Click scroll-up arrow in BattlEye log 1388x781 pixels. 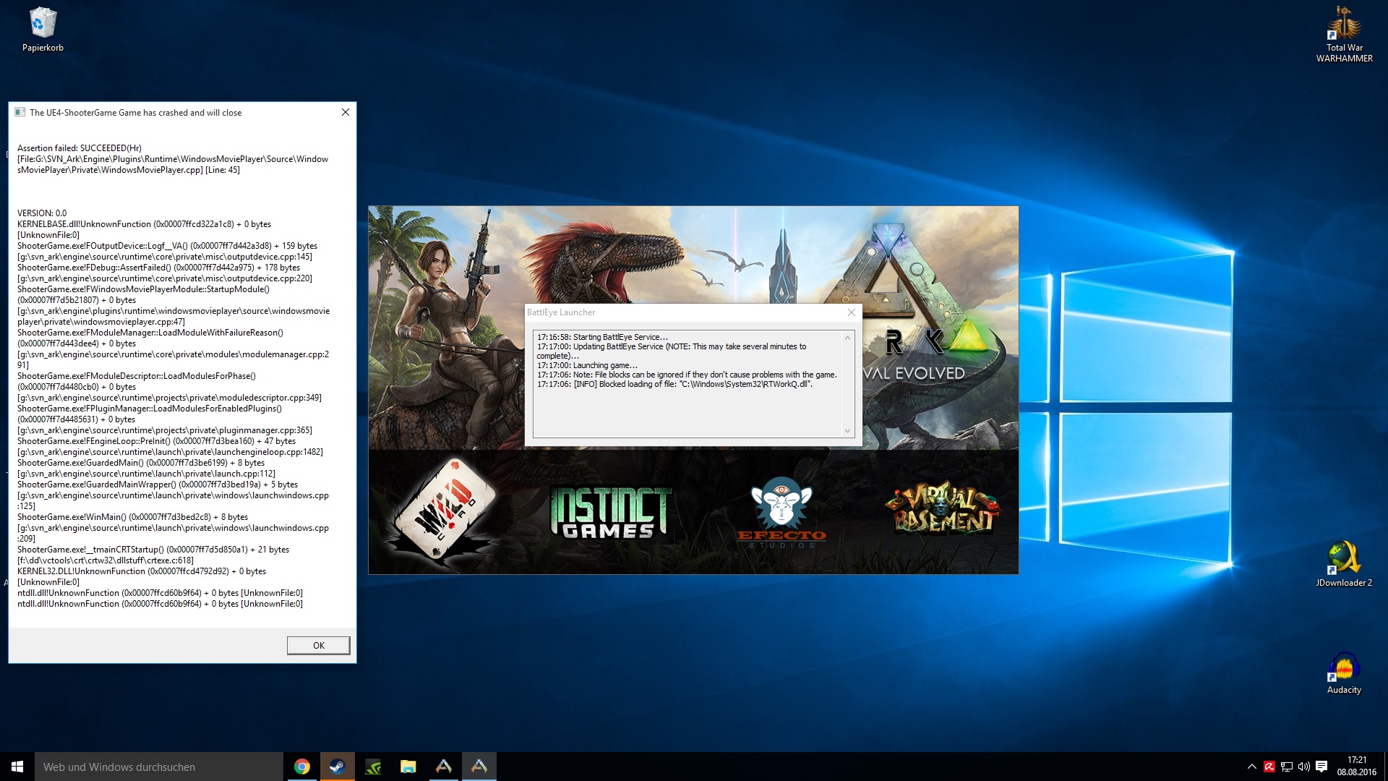tap(848, 337)
